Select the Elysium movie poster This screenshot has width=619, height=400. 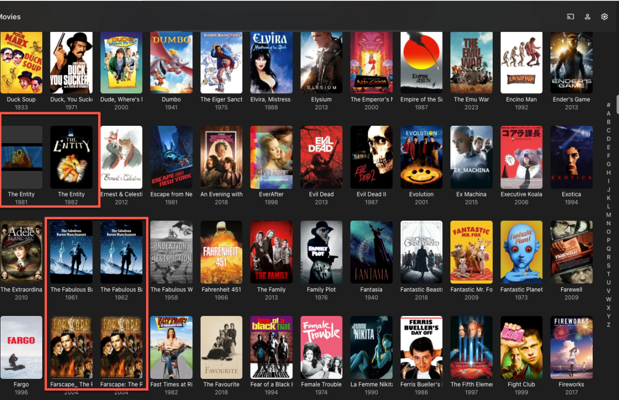pyautogui.click(x=321, y=62)
